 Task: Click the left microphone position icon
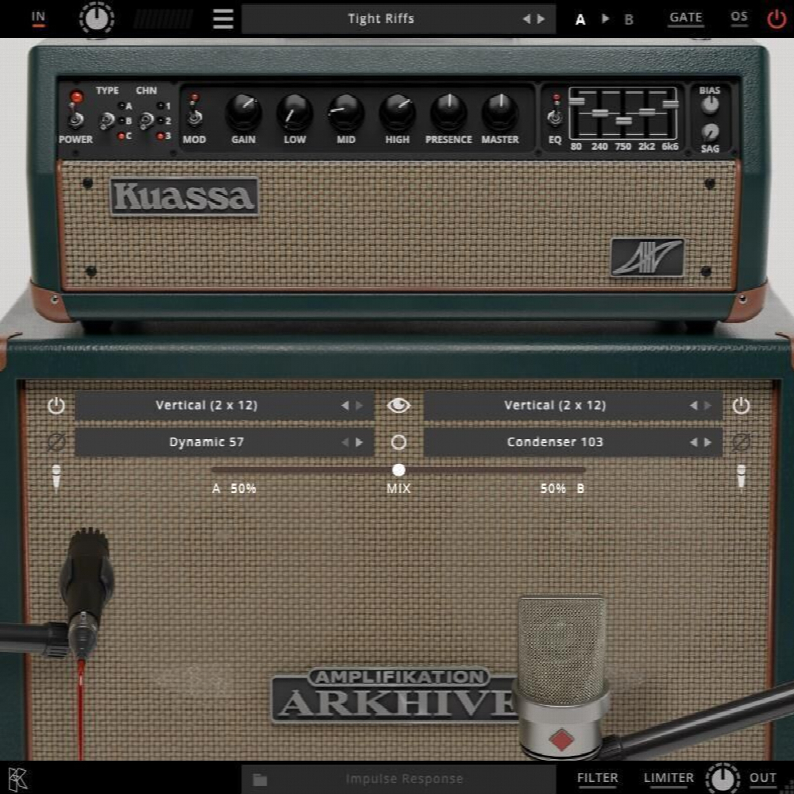(x=55, y=476)
